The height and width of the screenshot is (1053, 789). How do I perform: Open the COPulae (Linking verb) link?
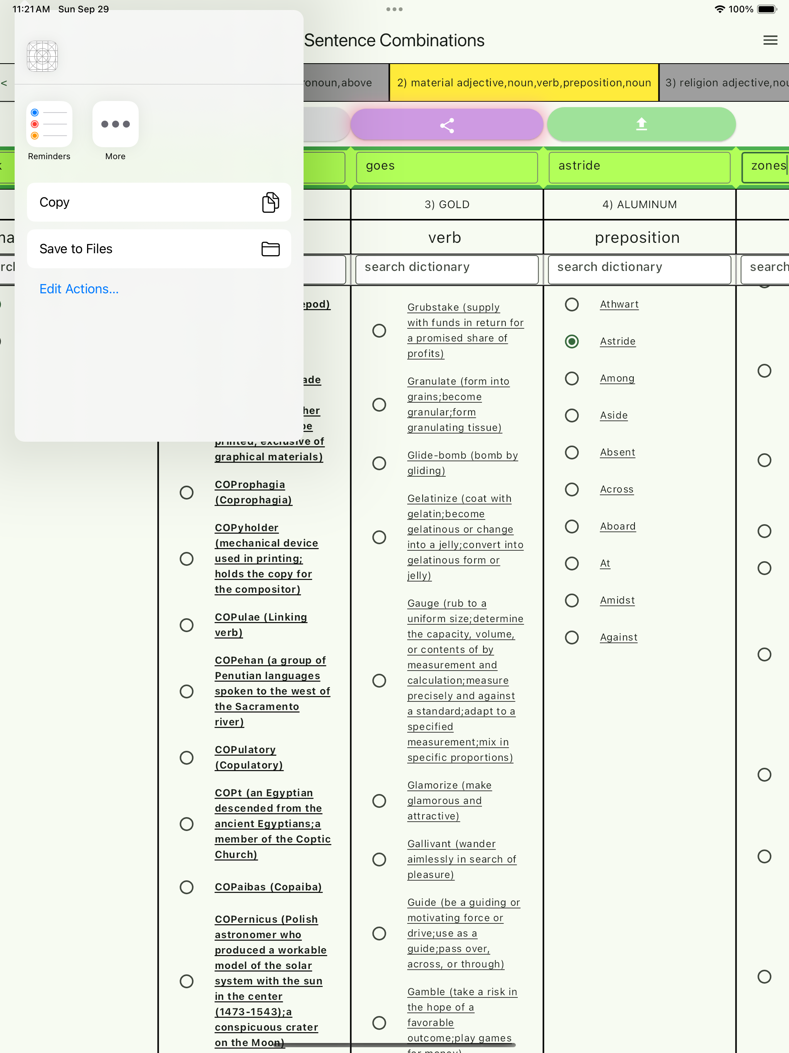tap(261, 624)
